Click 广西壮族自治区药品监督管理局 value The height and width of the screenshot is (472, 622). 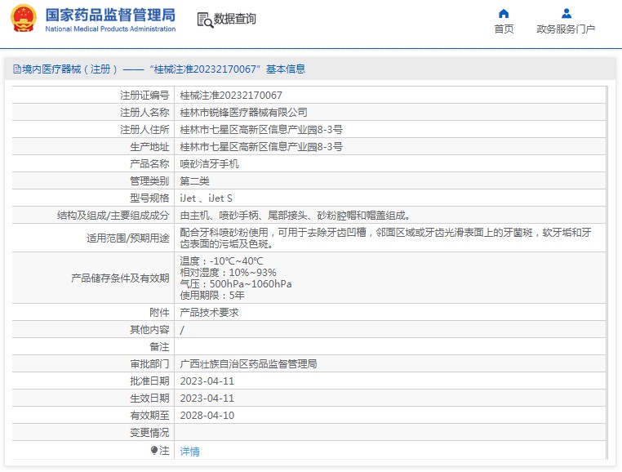coord(248,363)
